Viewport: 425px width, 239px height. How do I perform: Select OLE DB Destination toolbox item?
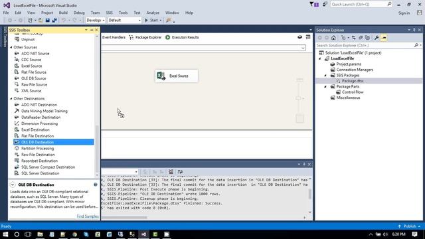(54, 142)
